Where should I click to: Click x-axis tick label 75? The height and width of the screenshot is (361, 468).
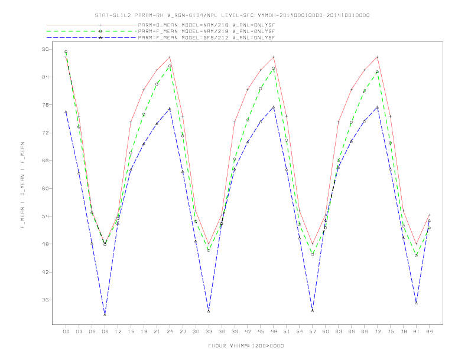click(x=391, y=332)
